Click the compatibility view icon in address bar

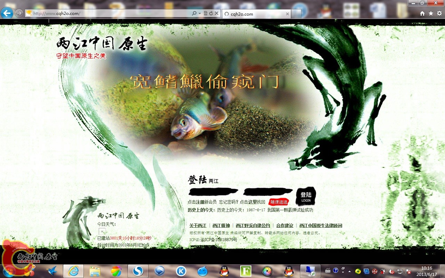[x=205, y=14]
